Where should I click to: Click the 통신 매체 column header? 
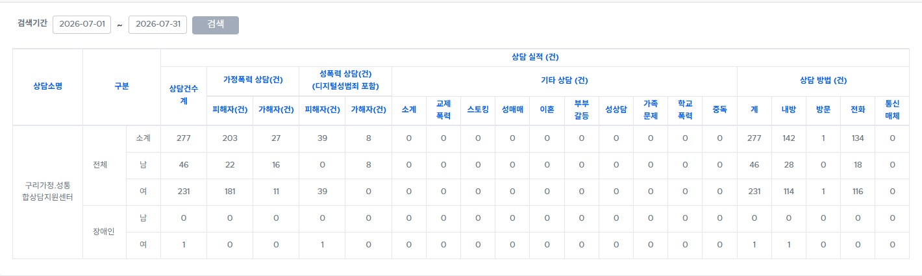[x=892, y=110]
